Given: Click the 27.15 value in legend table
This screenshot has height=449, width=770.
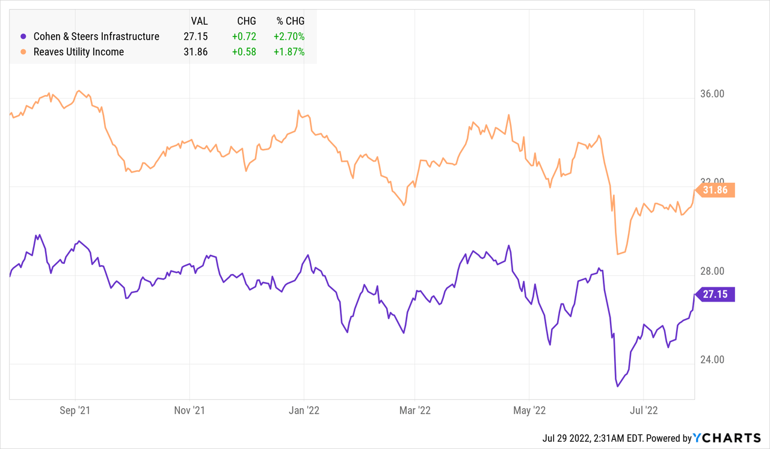Looking at the screenshot, I should click(196, 37).
